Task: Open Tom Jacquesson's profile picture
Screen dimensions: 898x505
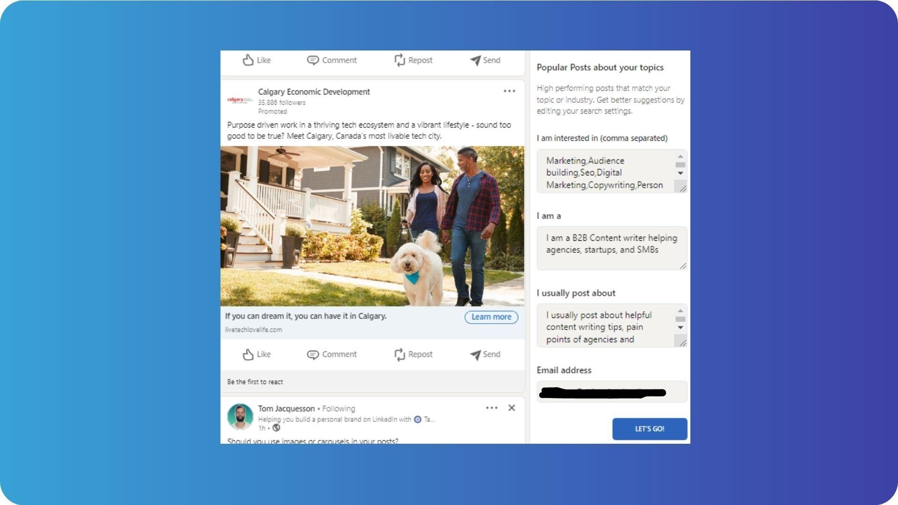Action: (240, 416)
